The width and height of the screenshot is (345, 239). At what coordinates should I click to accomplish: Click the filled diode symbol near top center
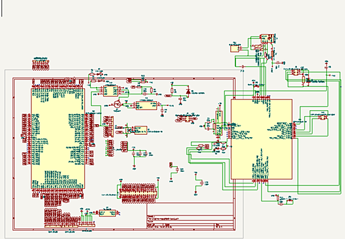(x=188, y=92)
